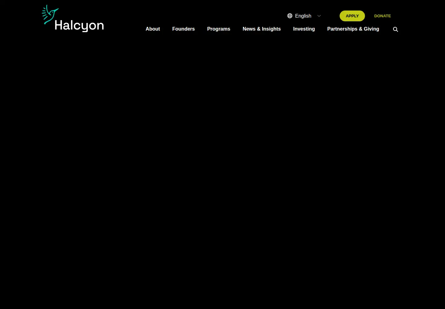Click the Halcyon hummingbird logo
445x309 pixels.
(73, 19)
